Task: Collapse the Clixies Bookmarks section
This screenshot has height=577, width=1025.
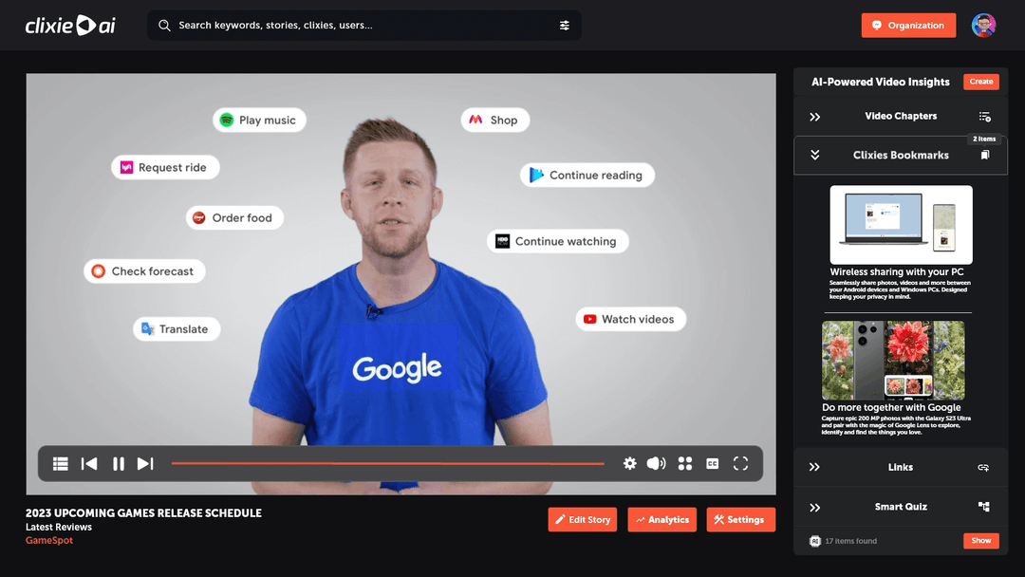Action: 814,155
